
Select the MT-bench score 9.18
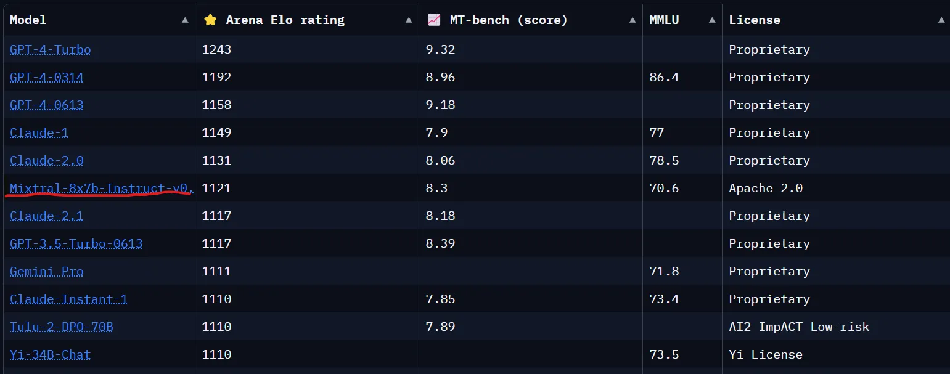pyautogui.click(x=441, y=105)
